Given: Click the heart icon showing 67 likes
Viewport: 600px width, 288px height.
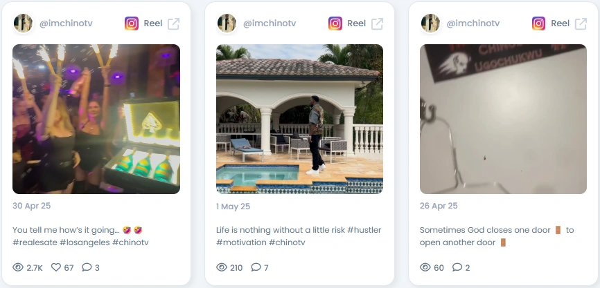Looking at the screenshot, I should (56, 267).
